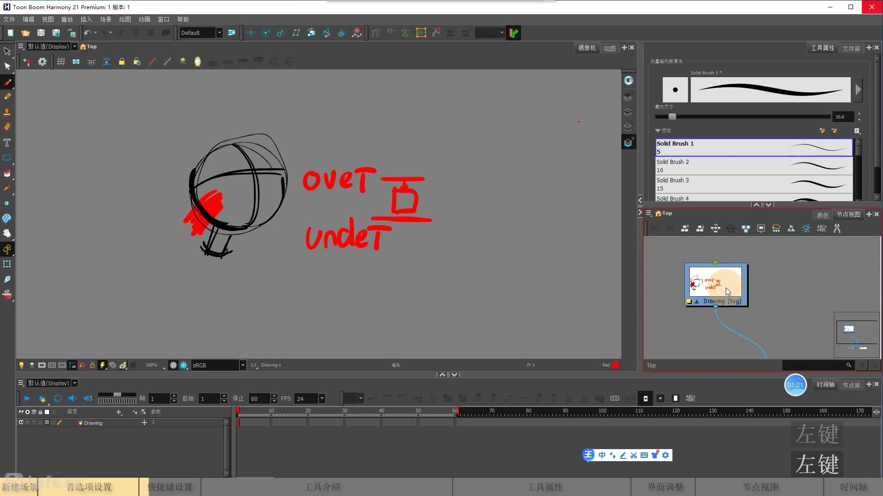Toggle the lightning fast preview icon

[x=103, y=365]
